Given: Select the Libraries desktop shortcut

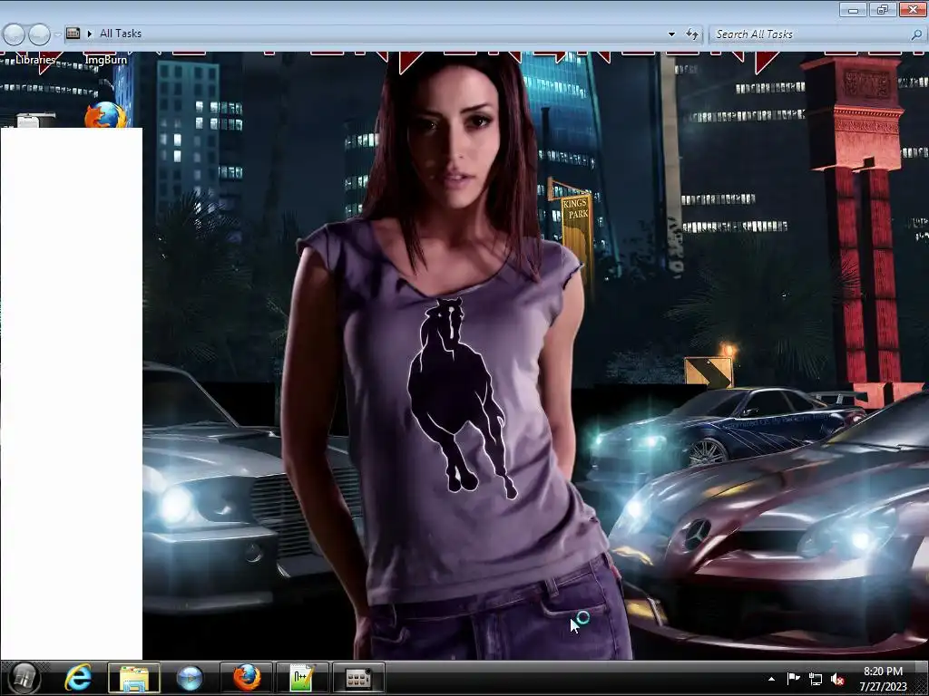Looking at the screenshot, I should click(35, 60).
